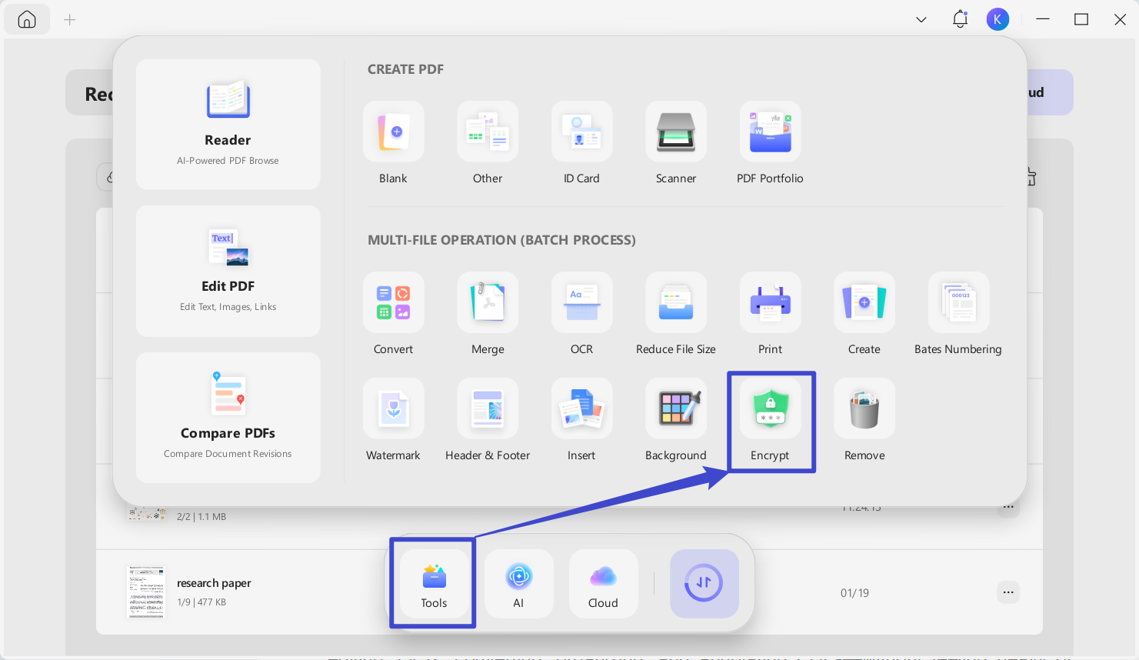Click the 1/9 | 477 KB file info
This screenshot has height=660, width=1139.
201,602
